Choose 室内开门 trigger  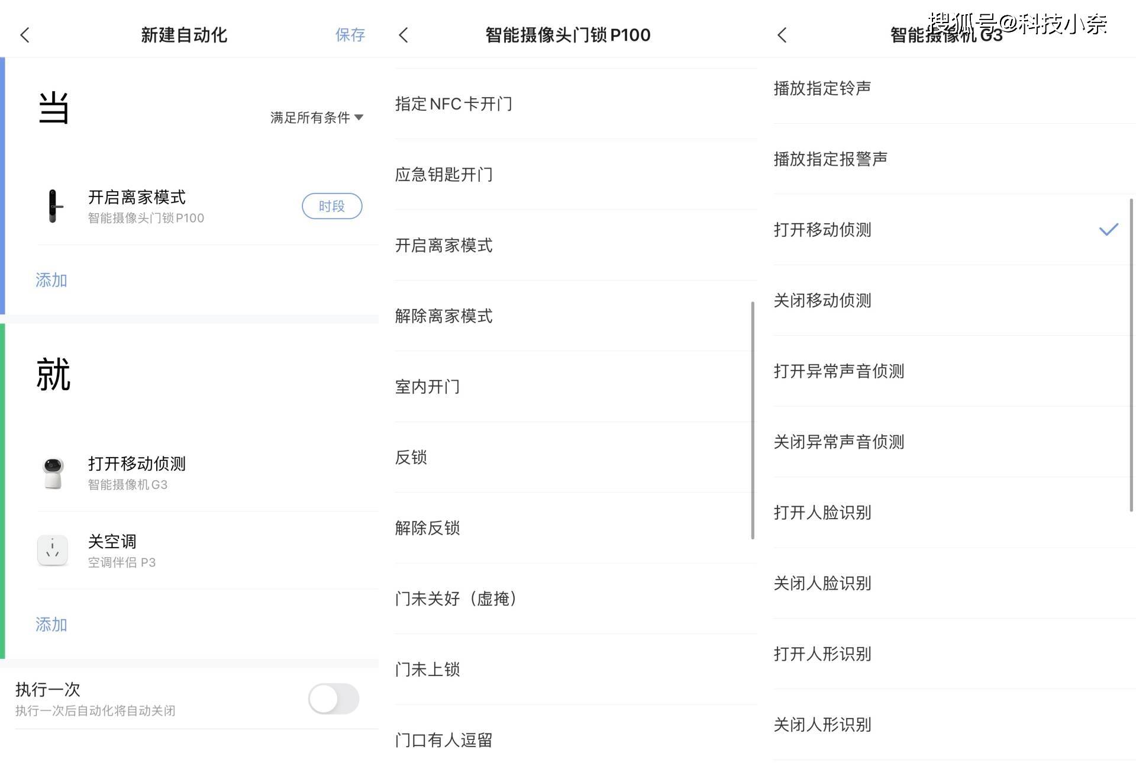click(x=576, y=387)
